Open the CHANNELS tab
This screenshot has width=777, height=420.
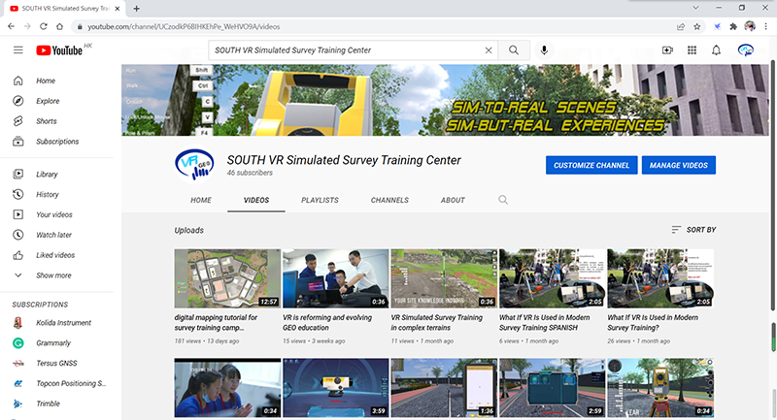pyautogui.click(x=390, y=200)
